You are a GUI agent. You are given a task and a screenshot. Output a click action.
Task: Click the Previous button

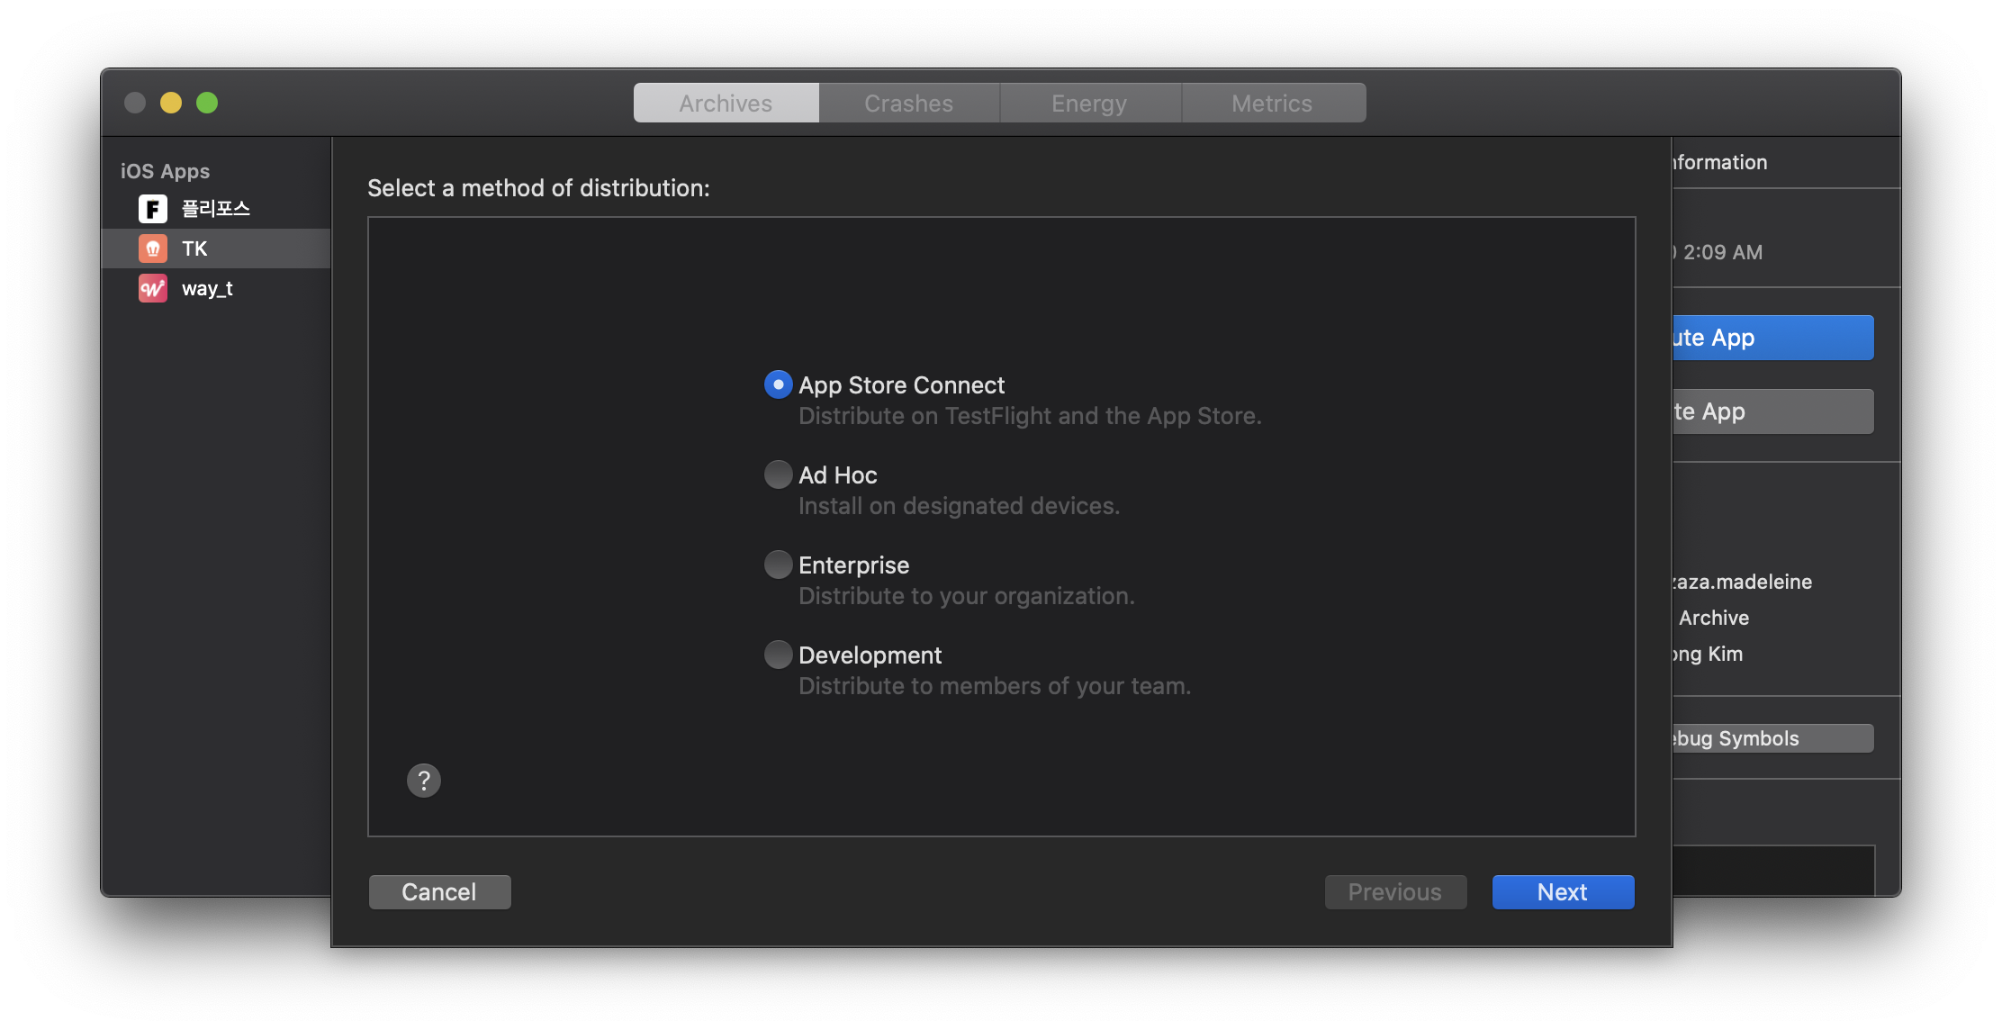pos(1394,892)
